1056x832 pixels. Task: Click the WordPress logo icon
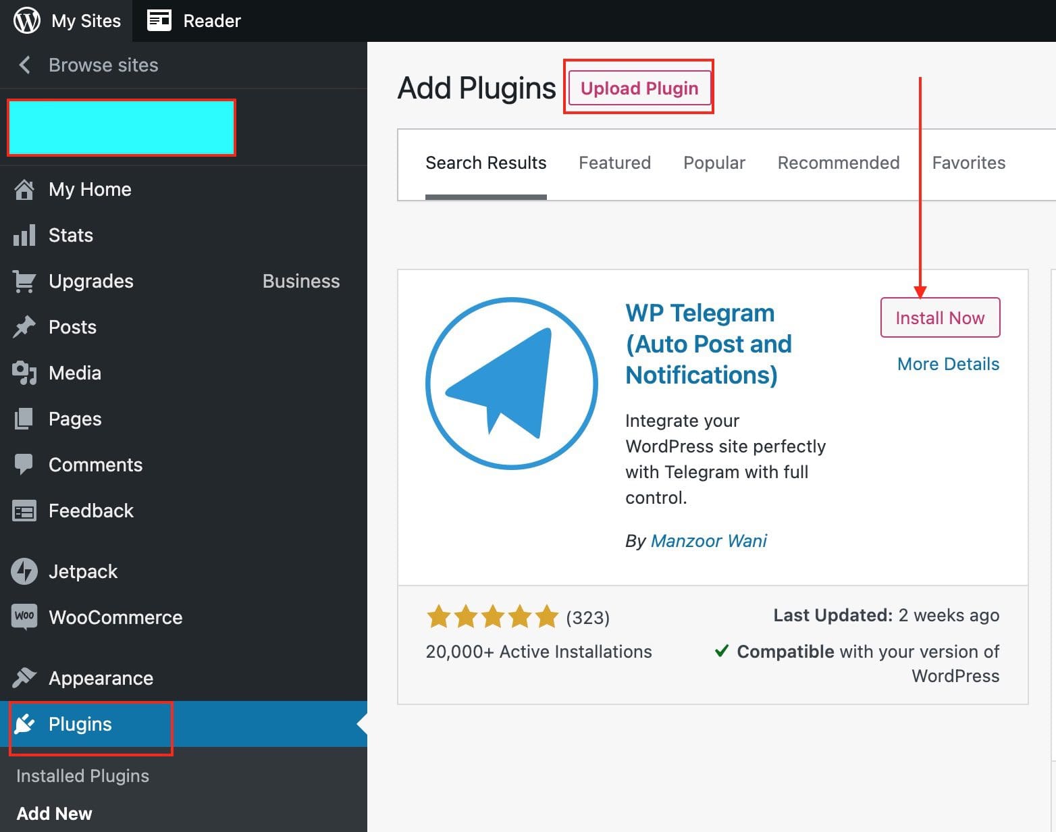coord(27,21)
